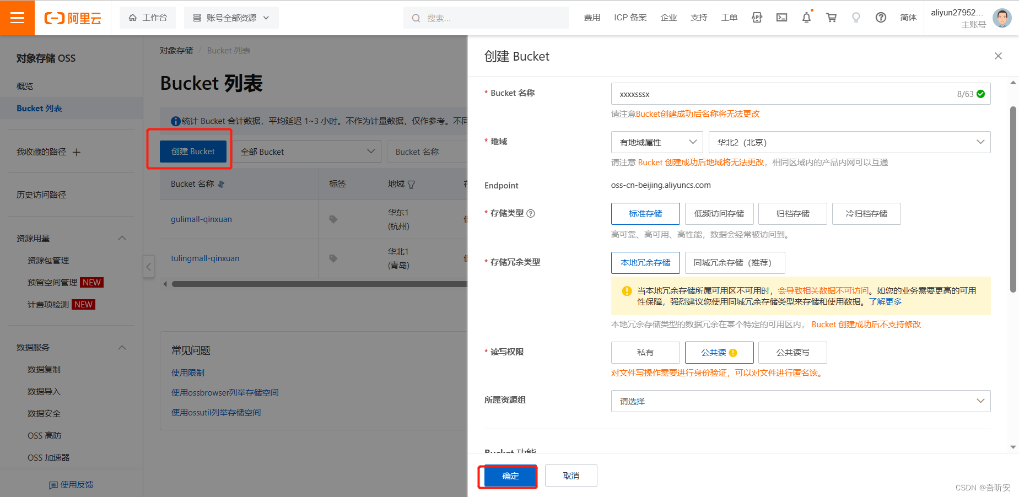Open shopping cart icon

coord(831,18)
